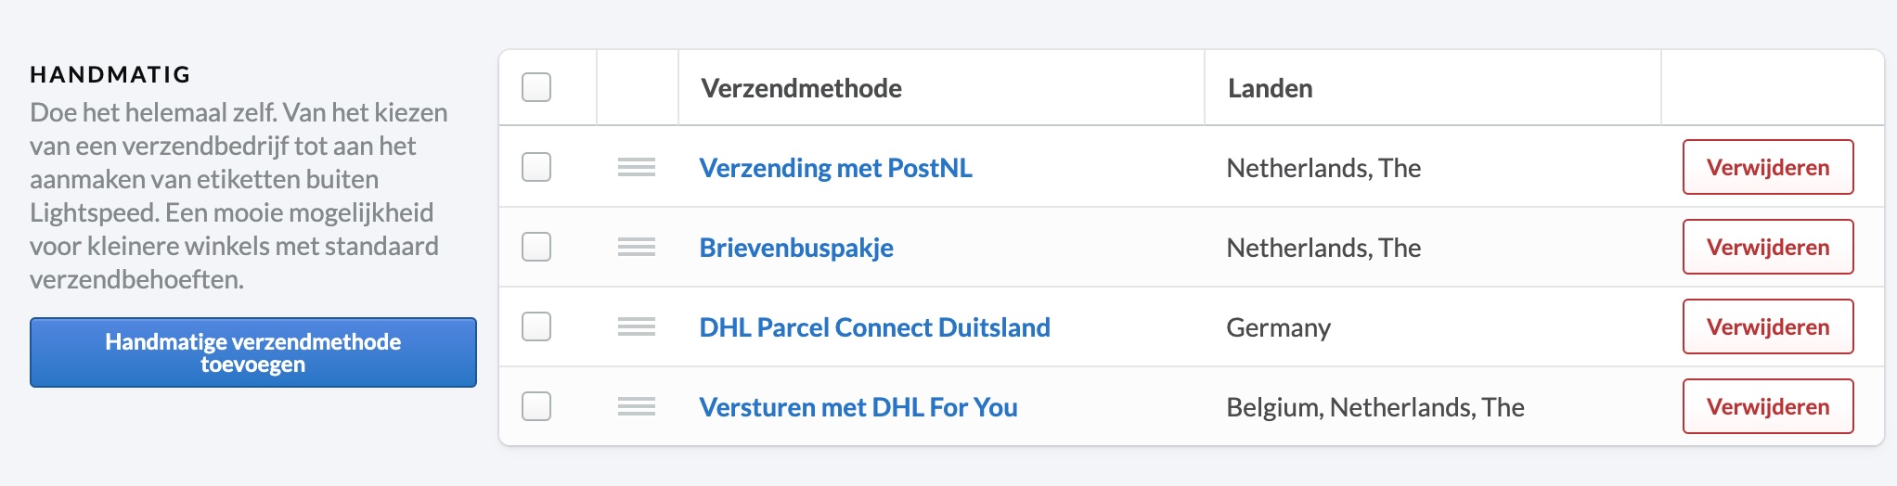Tick the DHL Parcel Connect Duitsland checkbox
The image size is (1897, 486).
pyautogui.click(x=536, y=327)
